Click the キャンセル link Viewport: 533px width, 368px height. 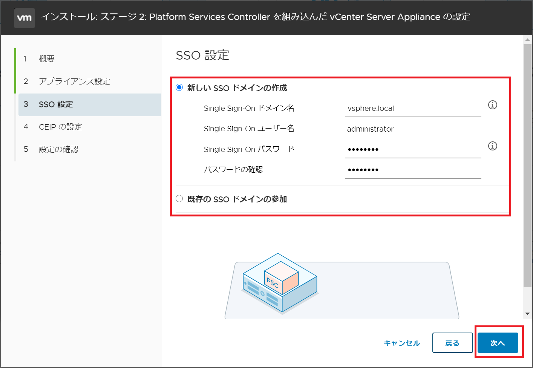(402, 343)
